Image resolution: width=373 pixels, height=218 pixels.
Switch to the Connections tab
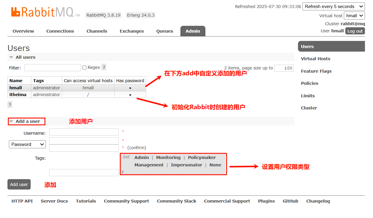60,31
